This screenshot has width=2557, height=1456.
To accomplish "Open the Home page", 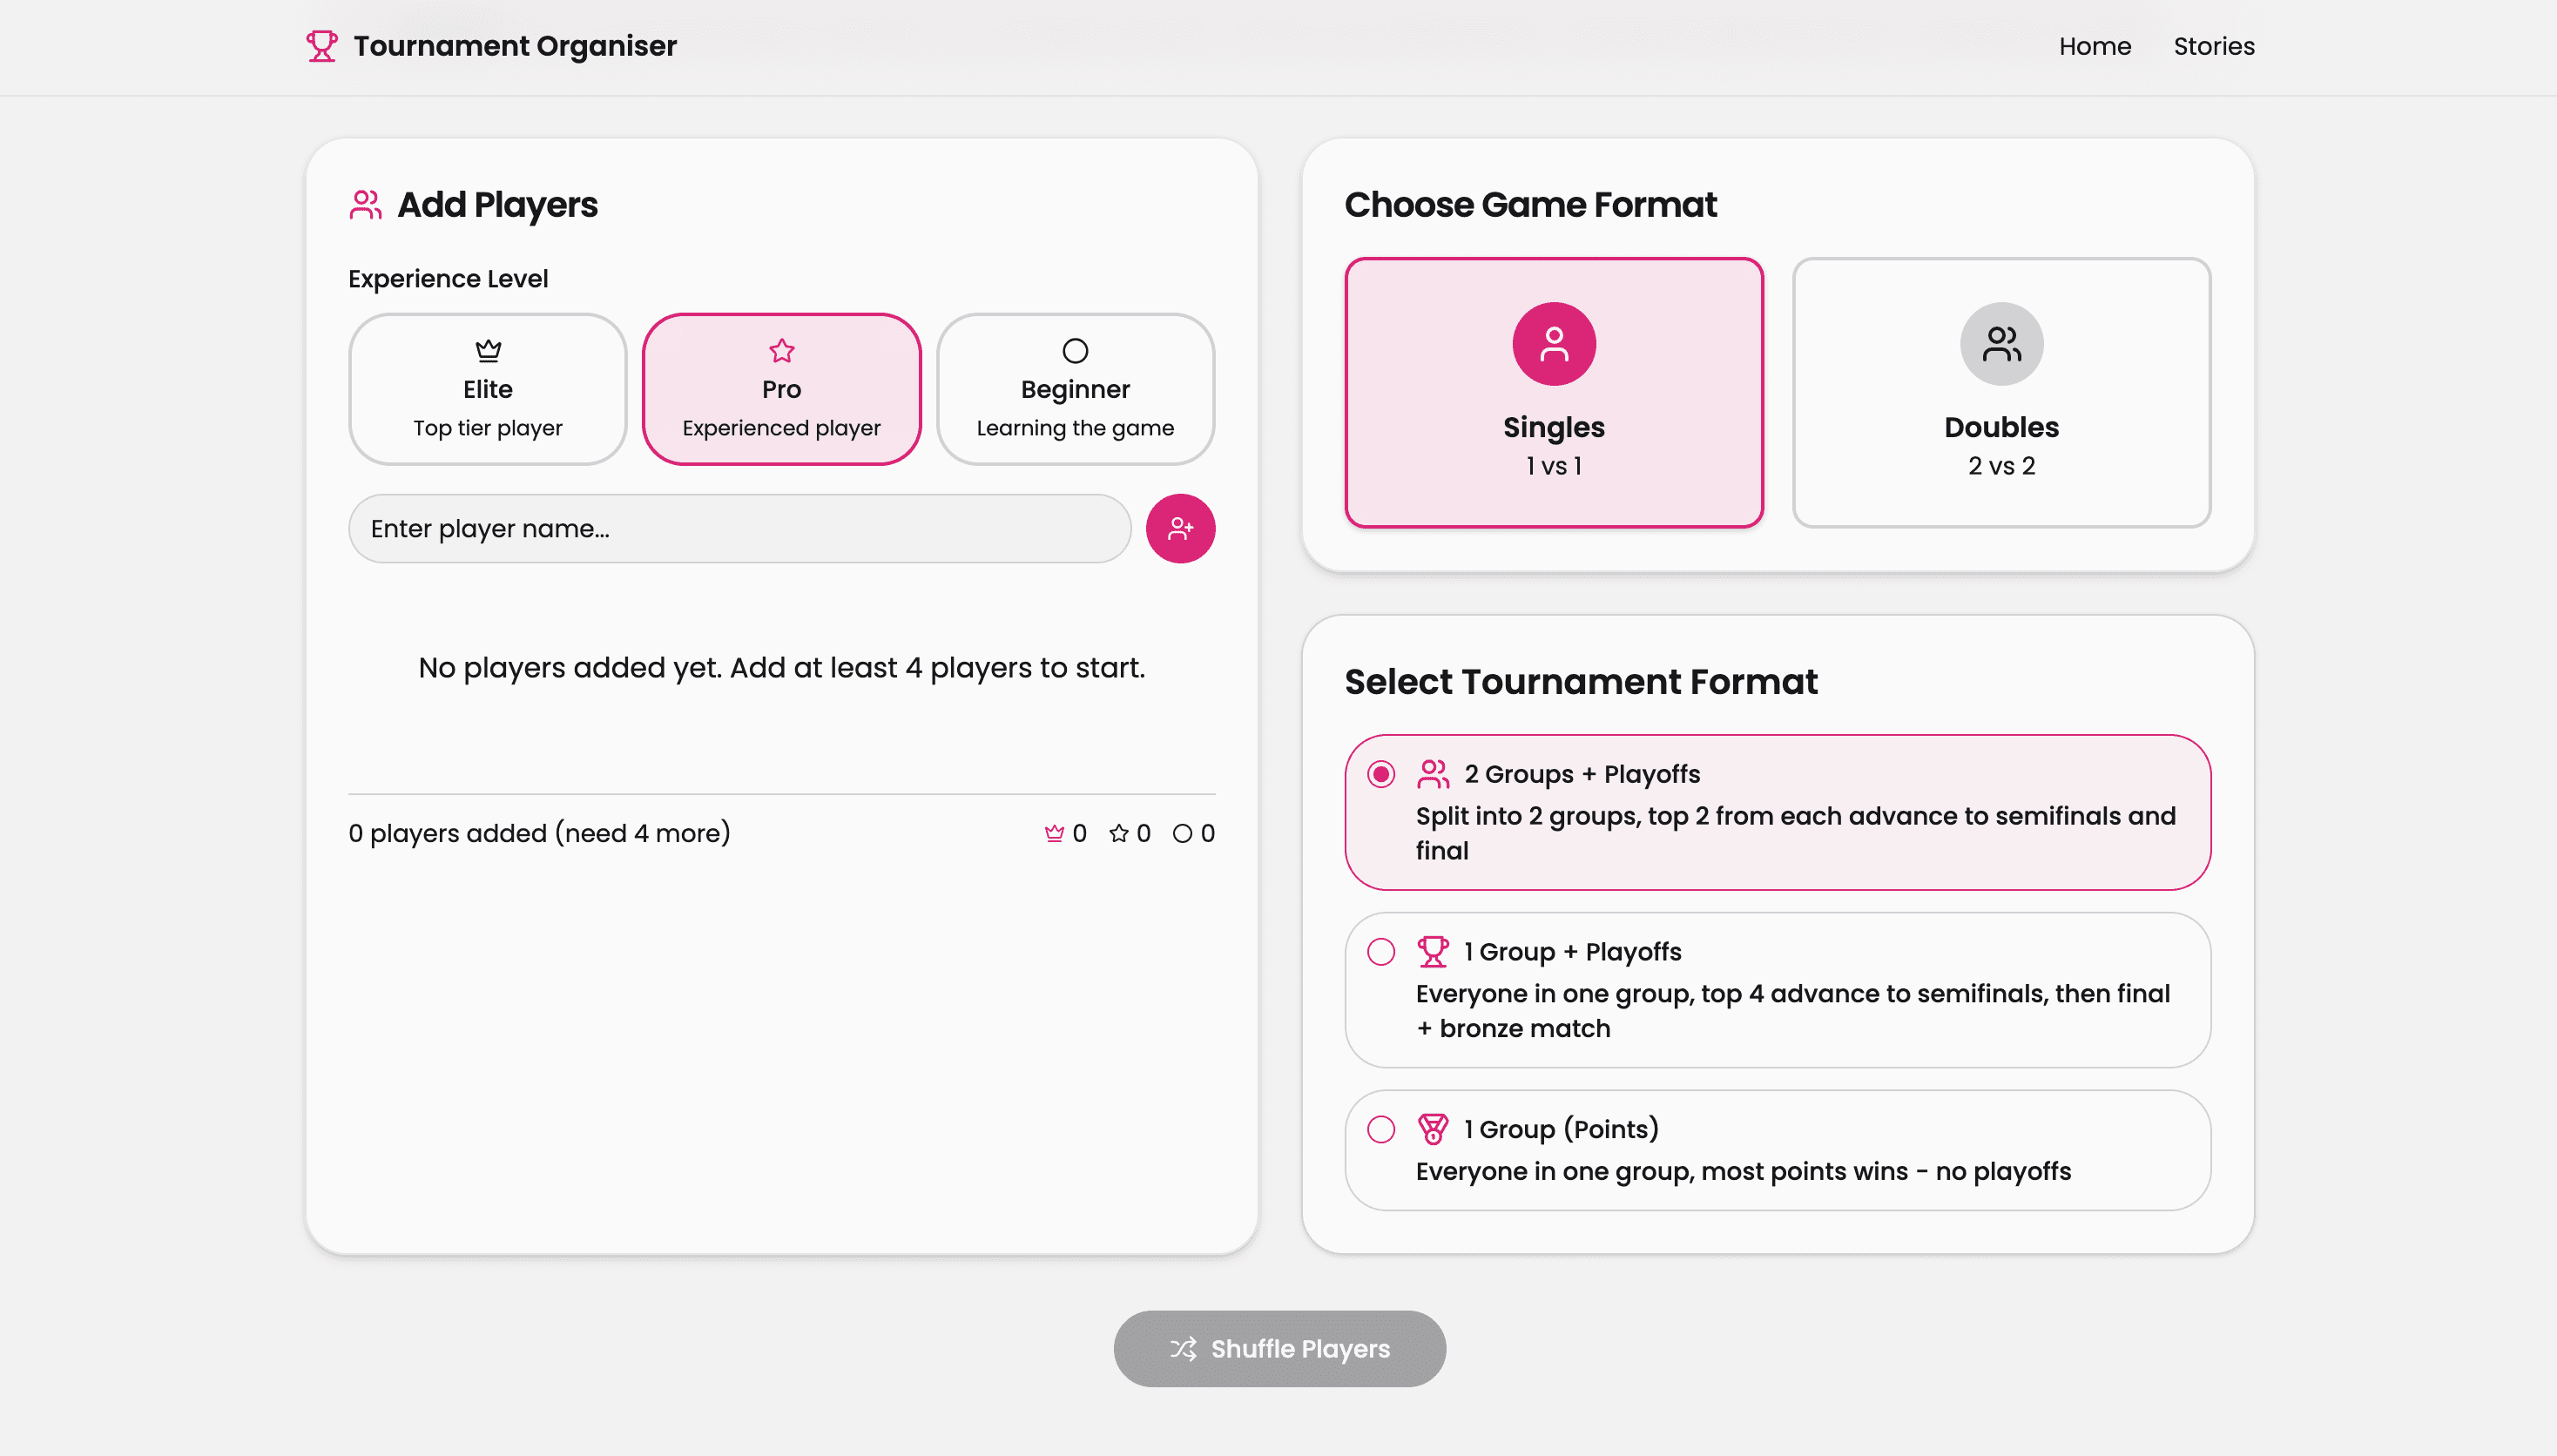I will point(2095,45).
